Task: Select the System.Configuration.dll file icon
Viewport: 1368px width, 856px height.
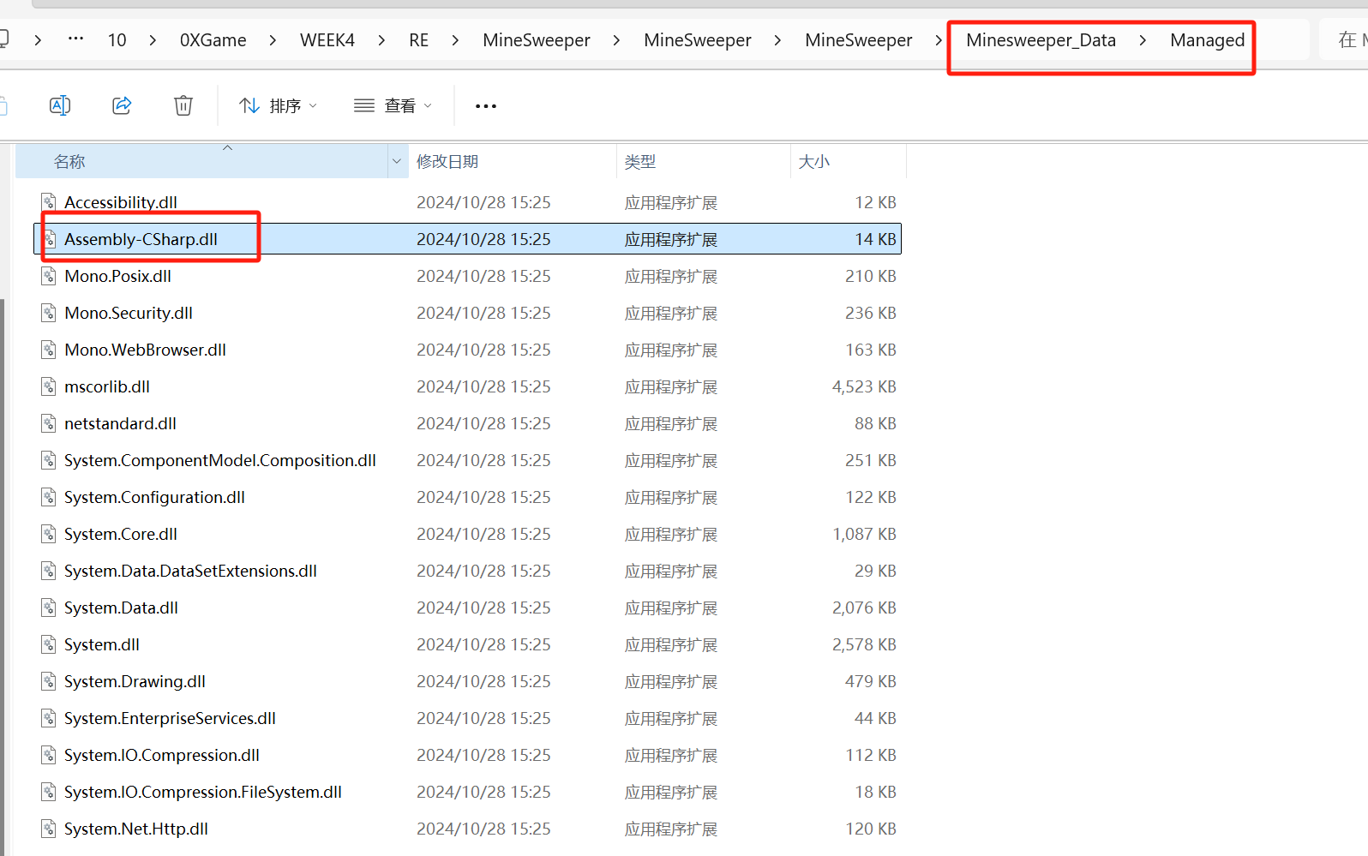Action: 50,497
